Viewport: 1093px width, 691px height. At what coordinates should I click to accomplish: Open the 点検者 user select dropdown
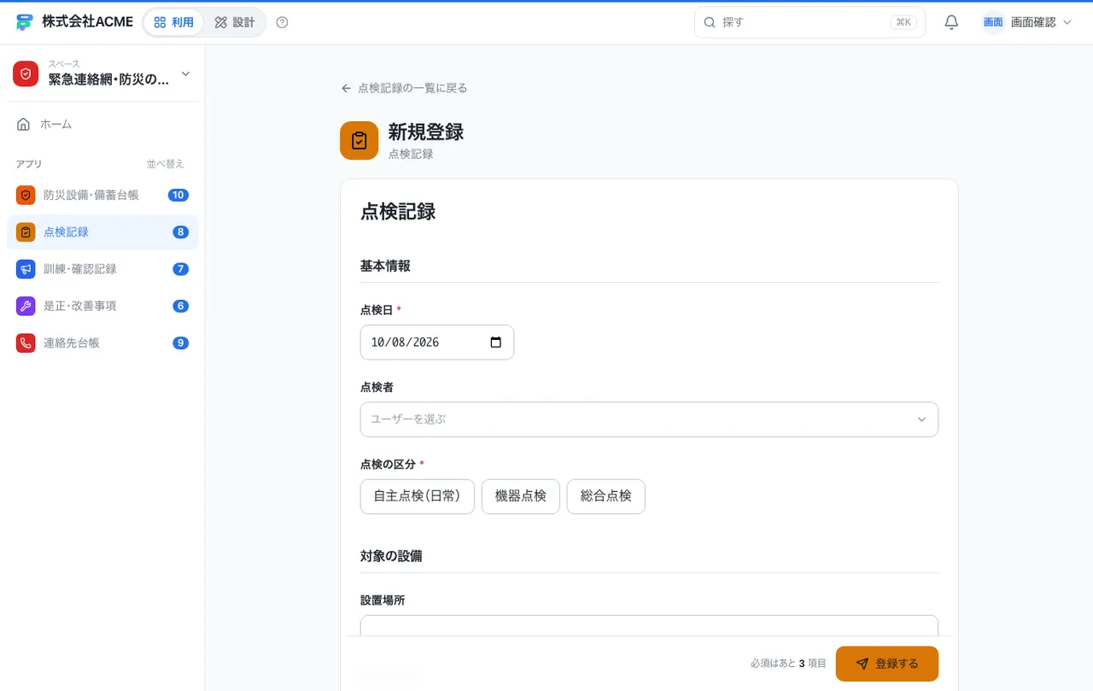649,419
